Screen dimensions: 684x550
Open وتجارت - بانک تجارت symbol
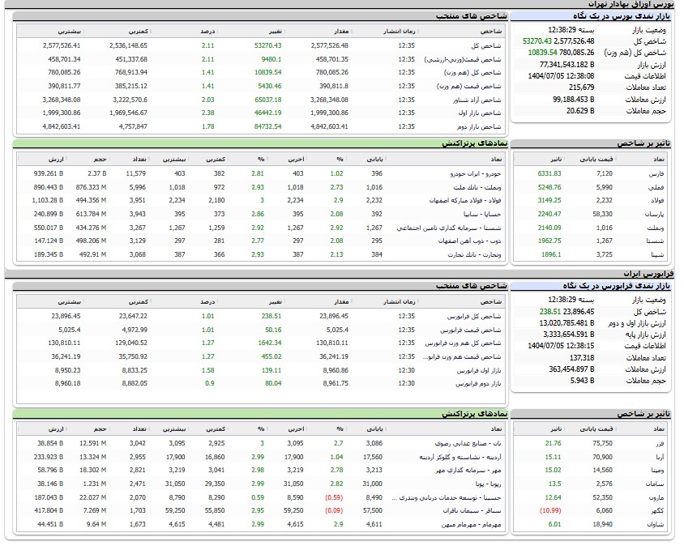475,254
